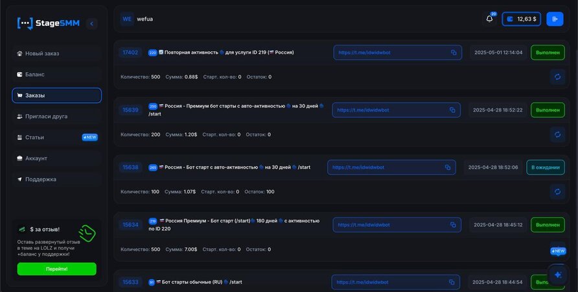Copy link for order 17402
578x292 pixels.
(x=454, y=53)
